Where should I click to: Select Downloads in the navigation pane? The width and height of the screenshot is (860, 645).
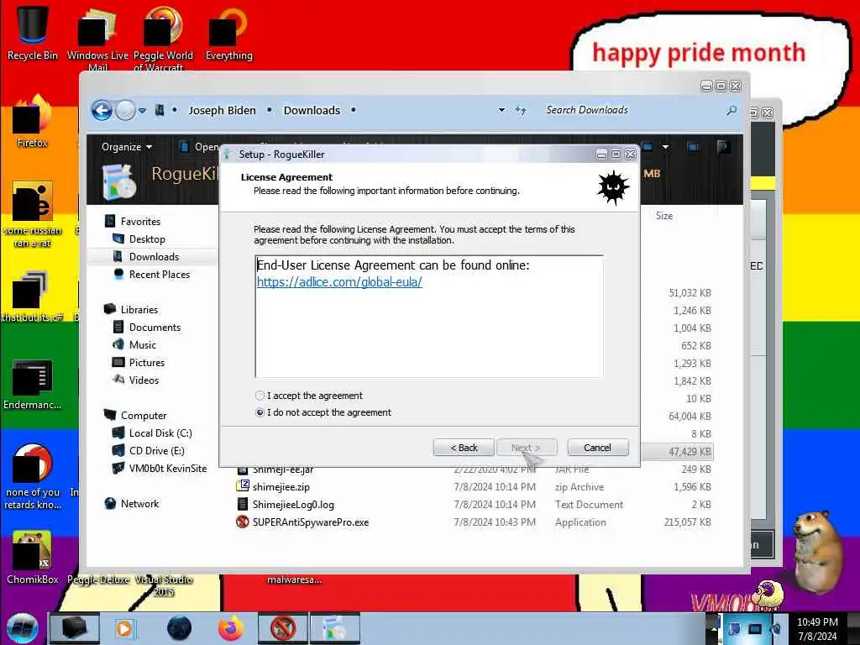154,257
